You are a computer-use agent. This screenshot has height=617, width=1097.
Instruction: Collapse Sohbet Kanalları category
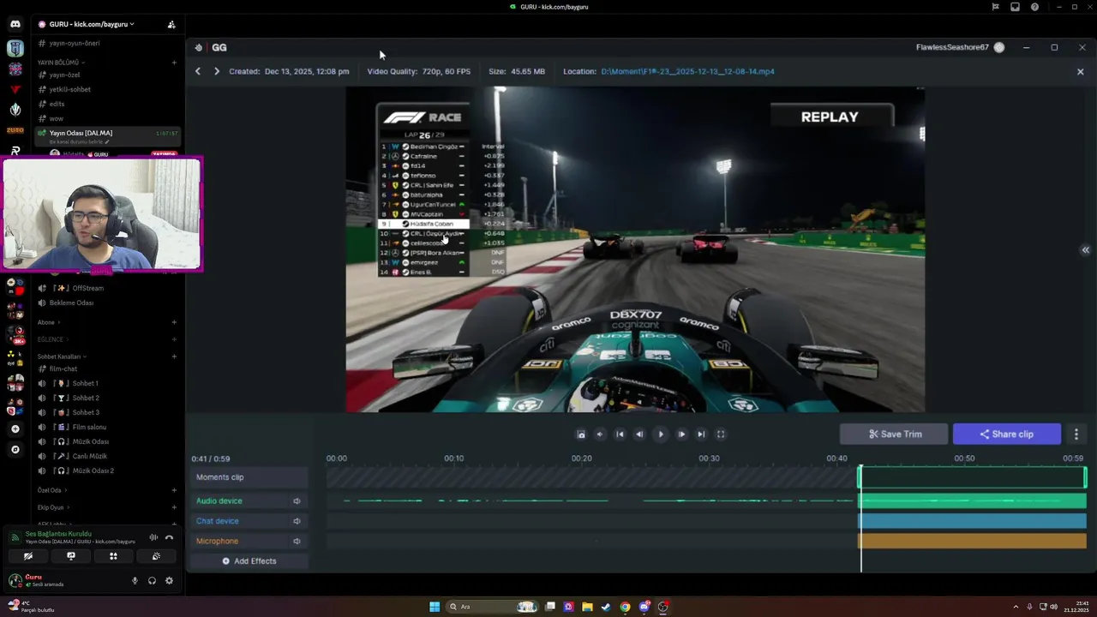coord(62,356)
